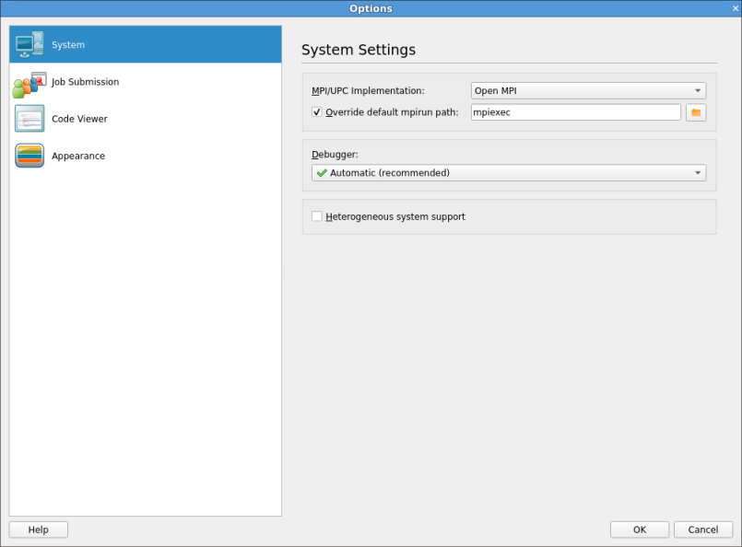Close the Options dialog with X
Viewport: 742px width, 547px height.
pyautogui.click(x=735, y=8)
